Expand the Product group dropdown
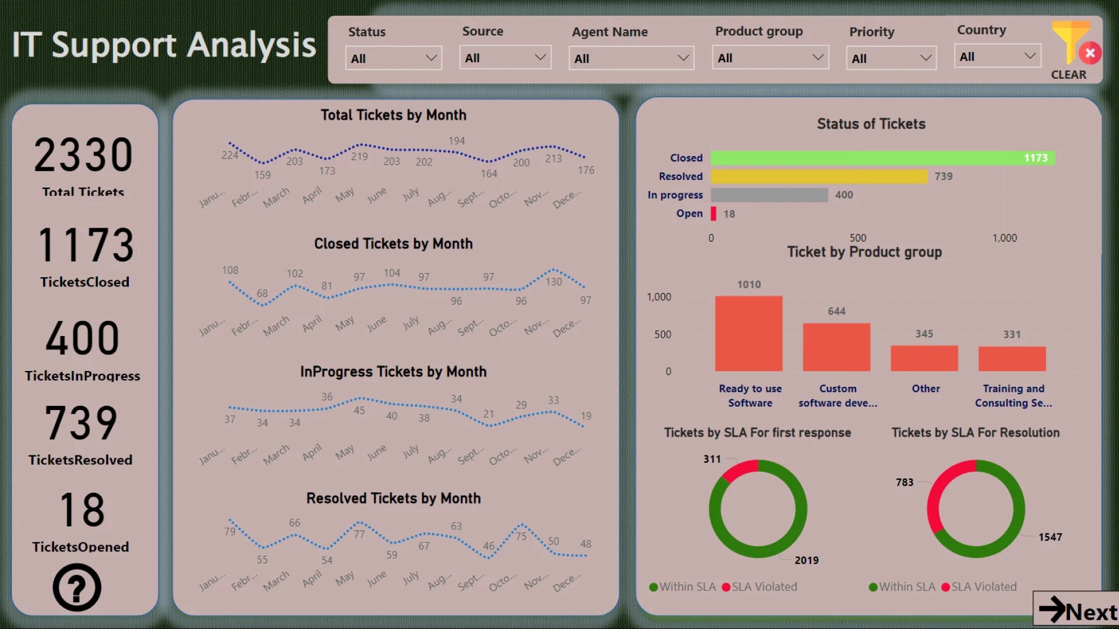Viewport: 1119px width, 629px height. (770, 58)
